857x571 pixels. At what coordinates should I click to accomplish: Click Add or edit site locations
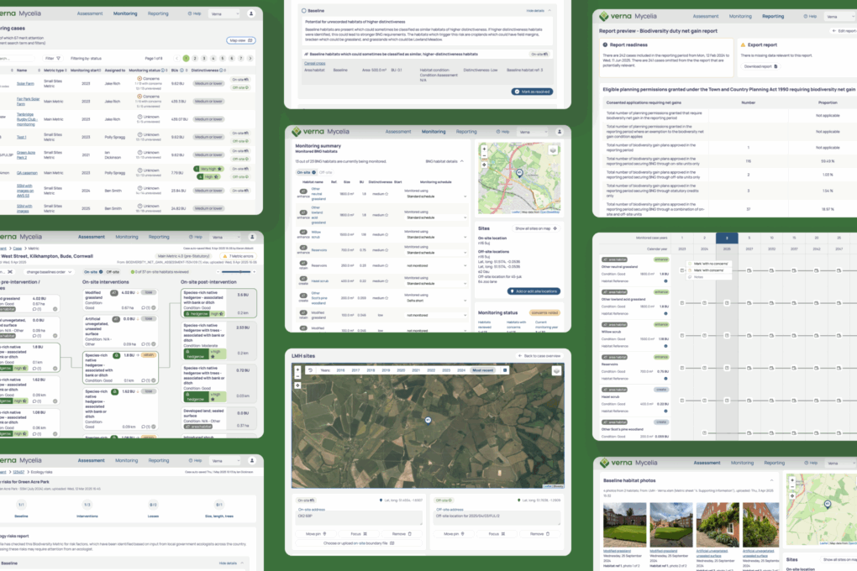tap(534, 291)
